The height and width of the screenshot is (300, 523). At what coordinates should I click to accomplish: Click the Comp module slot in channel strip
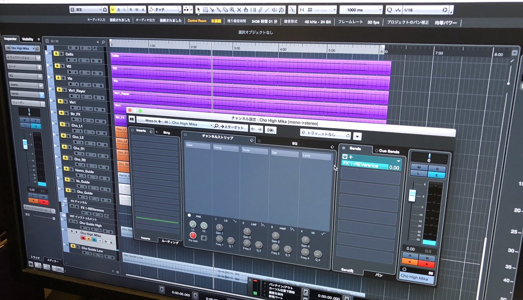[x=226, y=148]
